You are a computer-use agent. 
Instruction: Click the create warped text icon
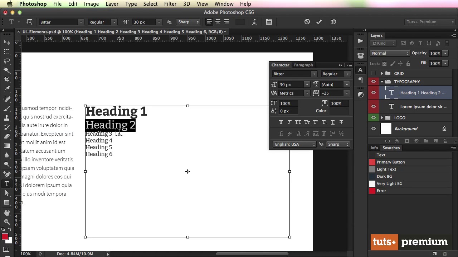tap(254, 22)
